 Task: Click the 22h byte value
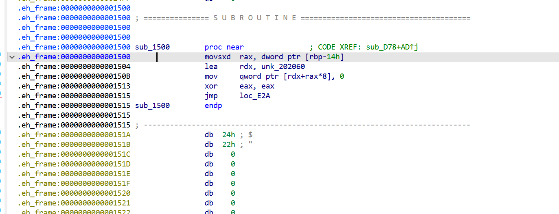click(x=229, y=145)
